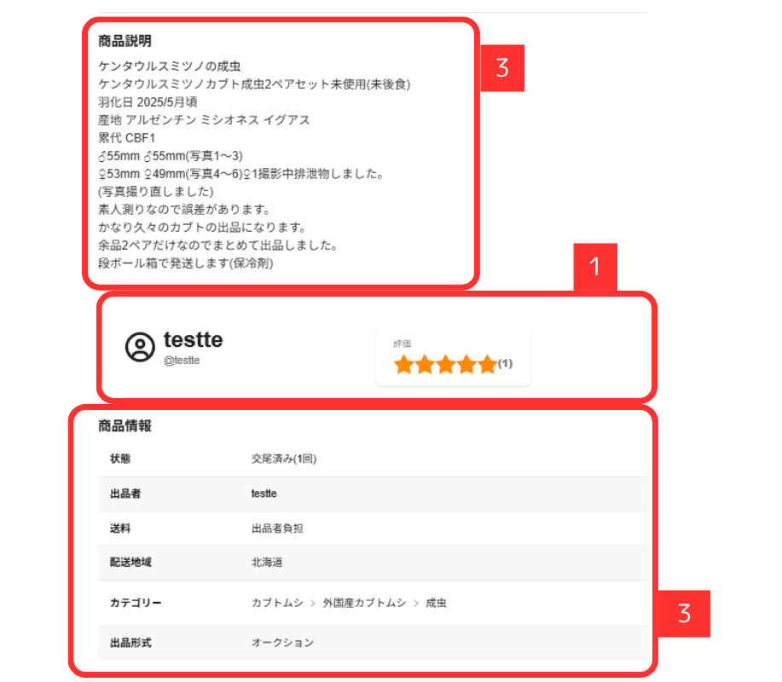This screenshot has width=782, height=682.
Task: Click the seller profile avatar icon
Action: pos(140,347)
